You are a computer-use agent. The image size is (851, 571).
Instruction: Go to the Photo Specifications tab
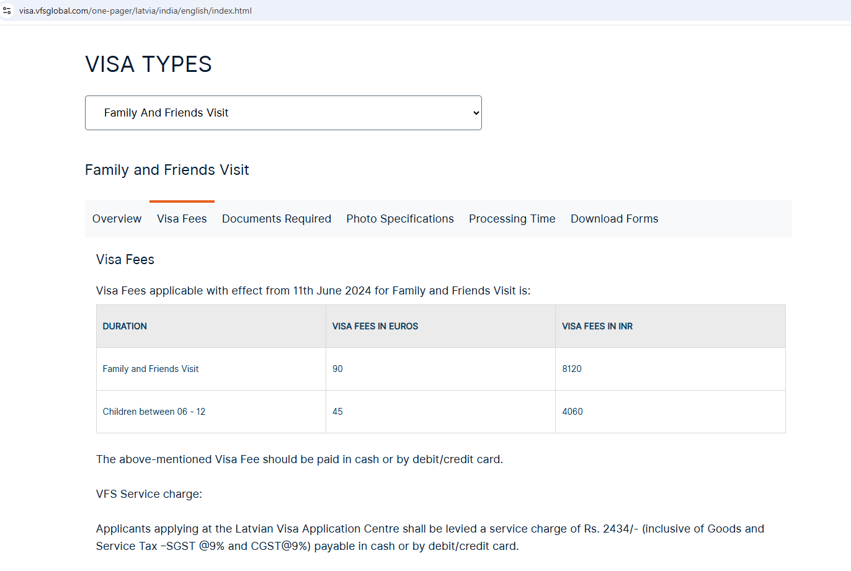click(400, 219)
